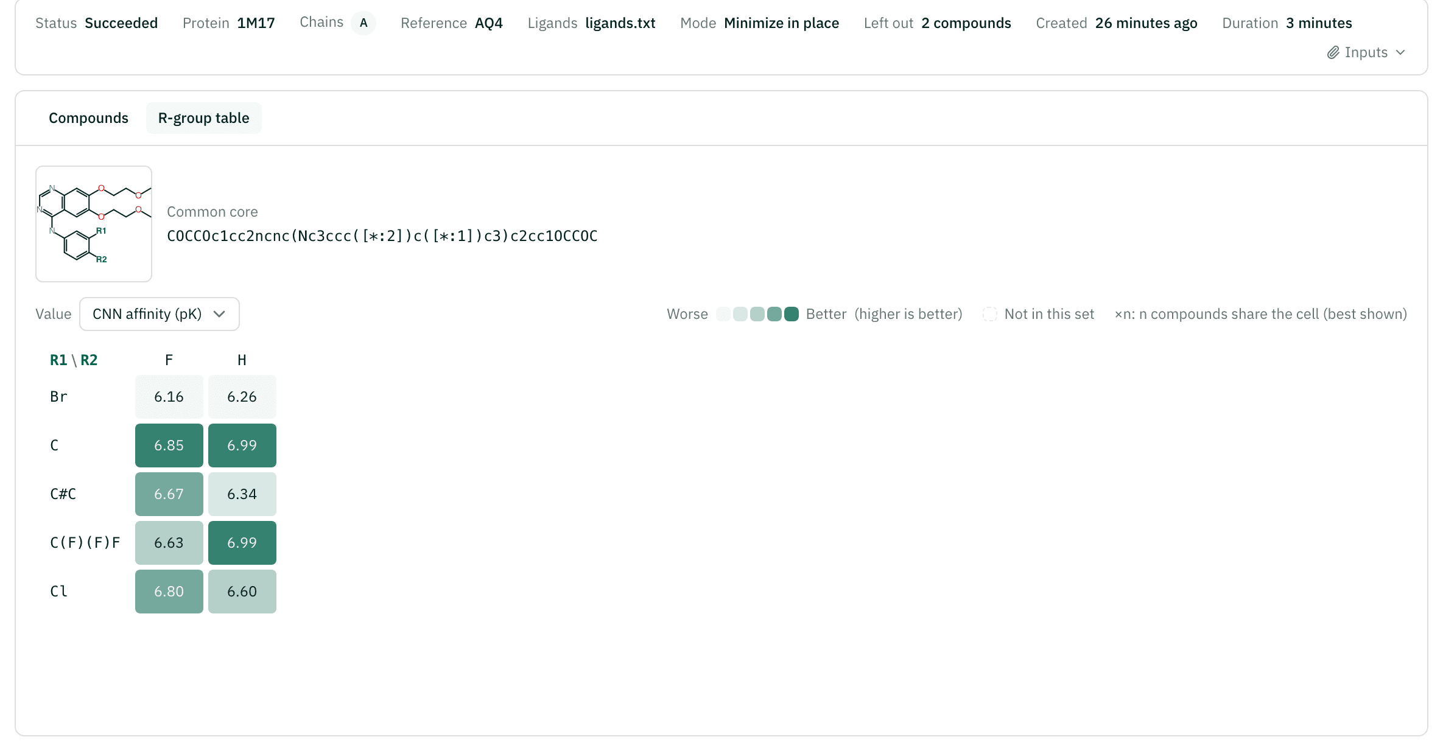Click the reference AQ4 value
This screenshot has width=1443, height=751.
489,23
